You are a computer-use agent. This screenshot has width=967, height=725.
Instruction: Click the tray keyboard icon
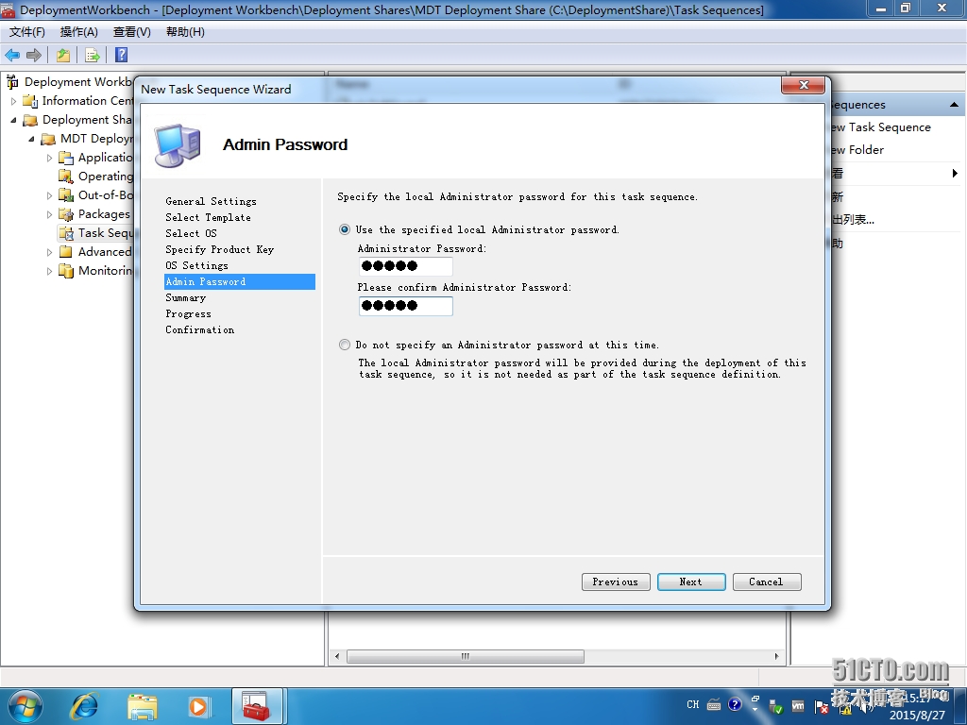pos(714,704)
